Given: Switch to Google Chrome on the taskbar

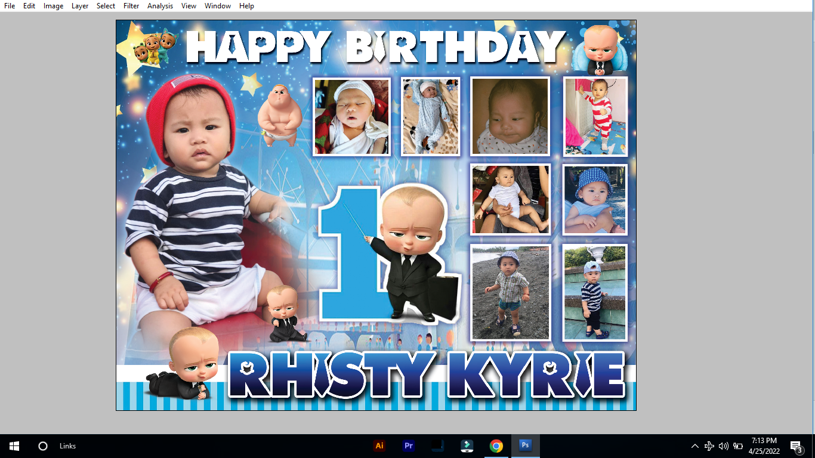Looking at the screenshot, I should coord(496,446).
